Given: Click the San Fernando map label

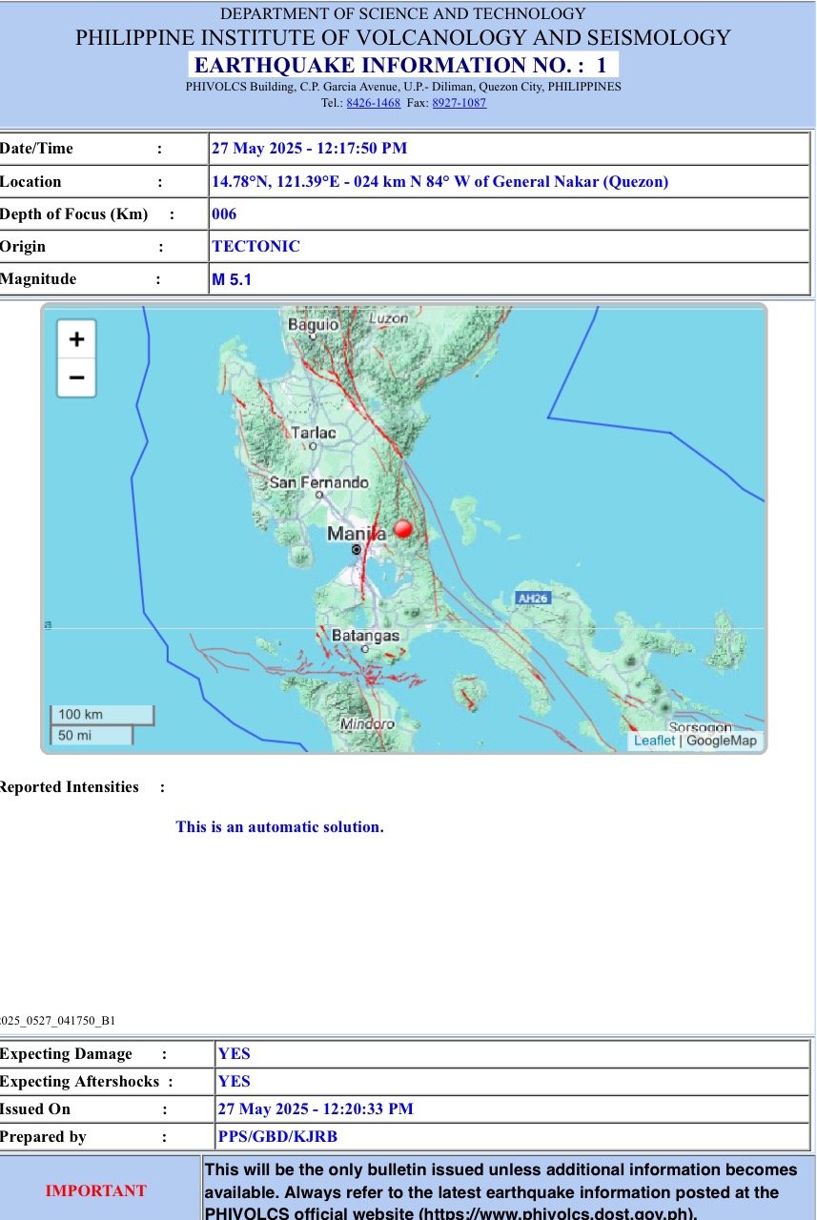Looking at the screenshot, I should [x=319, y=482].
